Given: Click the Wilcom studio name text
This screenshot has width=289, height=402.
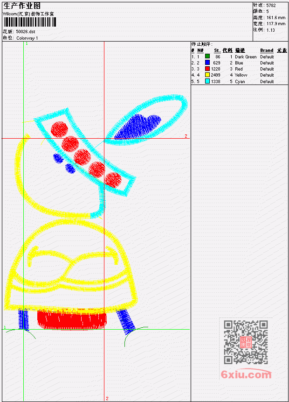Looking at the screenshot, I should pos(28,14).
